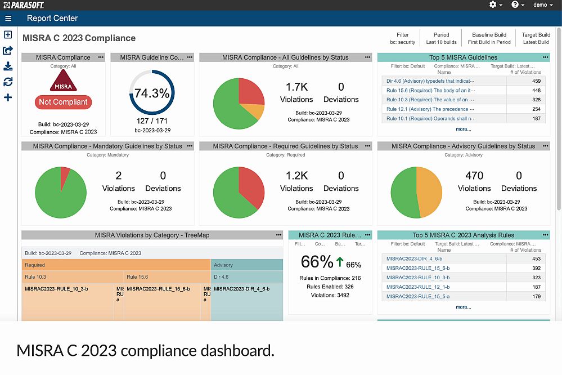Open the Period Last 10 builds selector
Viewport: 562px width, 375px height.
441,38
